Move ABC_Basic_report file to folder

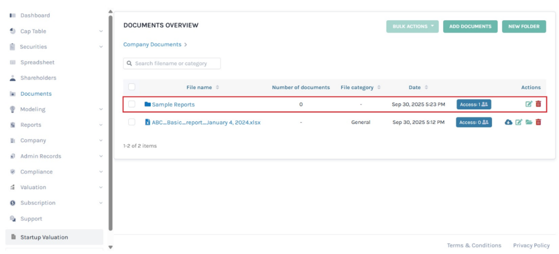(x=528, y=122)
